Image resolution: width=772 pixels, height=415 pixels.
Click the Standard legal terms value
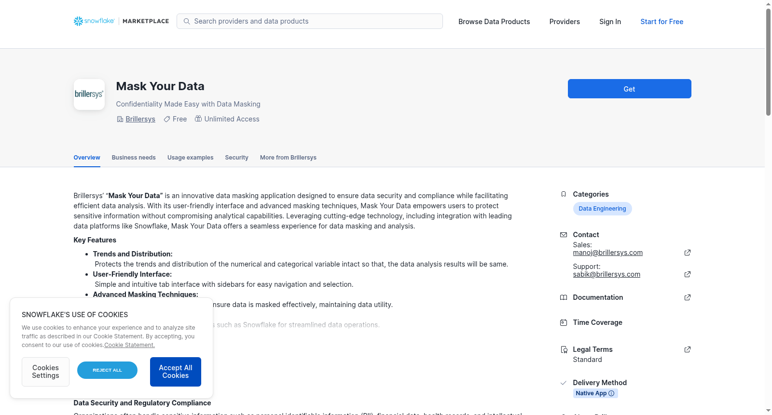(x=587, y=360)
